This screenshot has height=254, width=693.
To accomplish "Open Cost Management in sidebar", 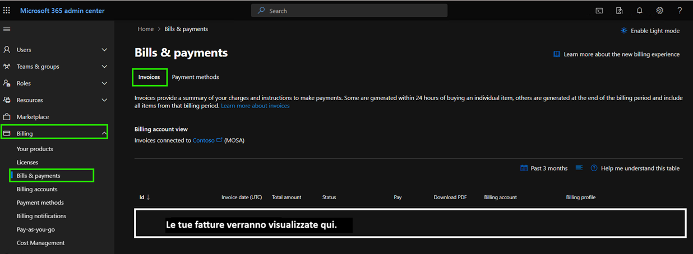I will coord(41,243).
